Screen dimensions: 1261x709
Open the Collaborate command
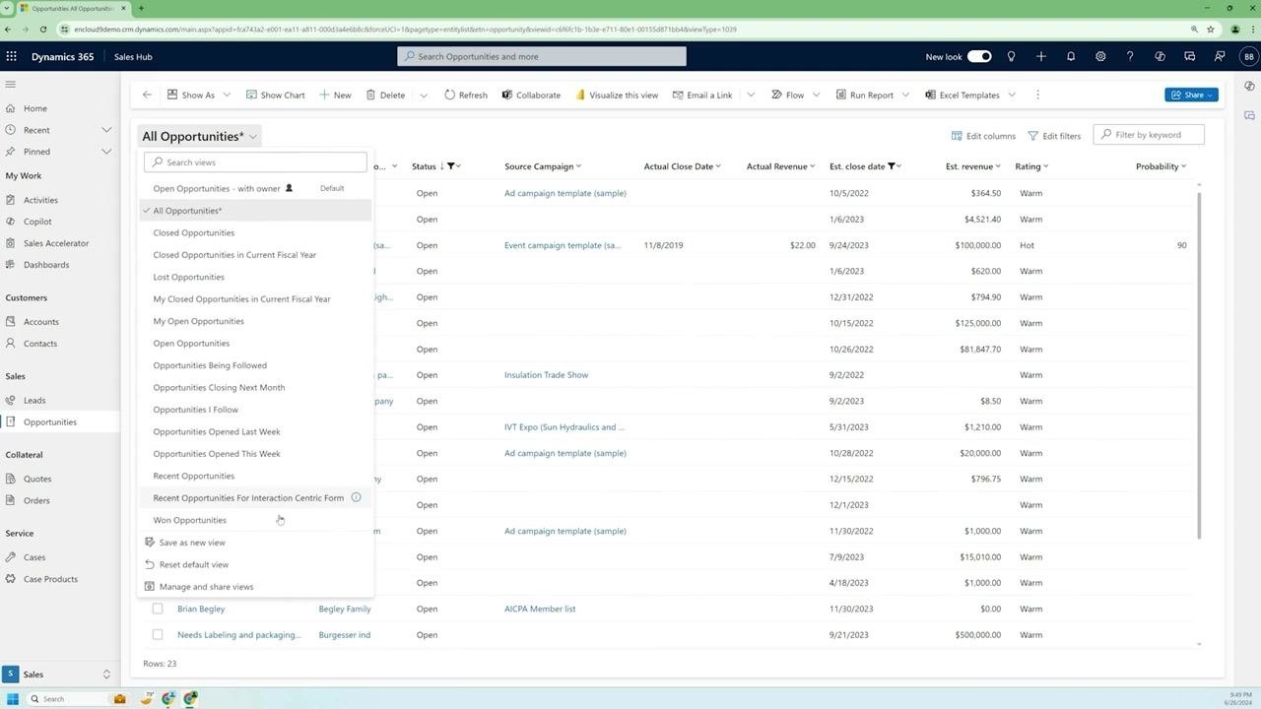pos(531,95)
